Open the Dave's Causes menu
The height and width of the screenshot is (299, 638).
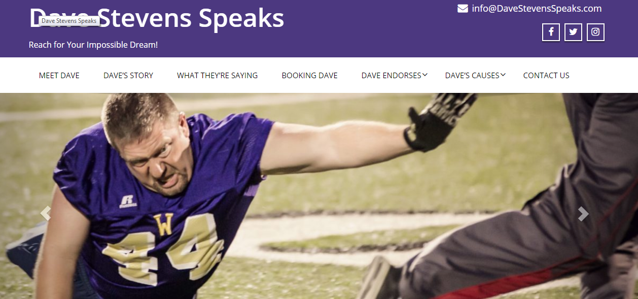(x=472, y=75)
